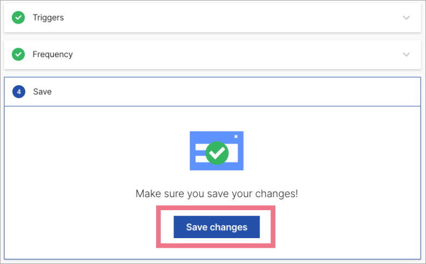Click the green checkmark beside Triggers
Image resolution: width=426 pixels, height=264 pixels.
19,18
